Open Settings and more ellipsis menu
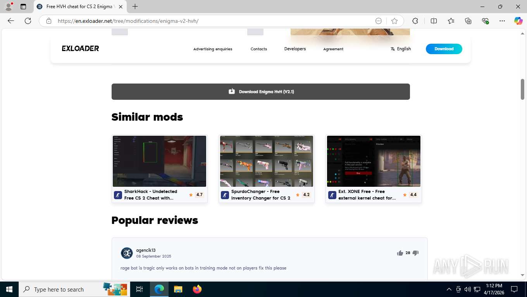 (x=502, y=21)
